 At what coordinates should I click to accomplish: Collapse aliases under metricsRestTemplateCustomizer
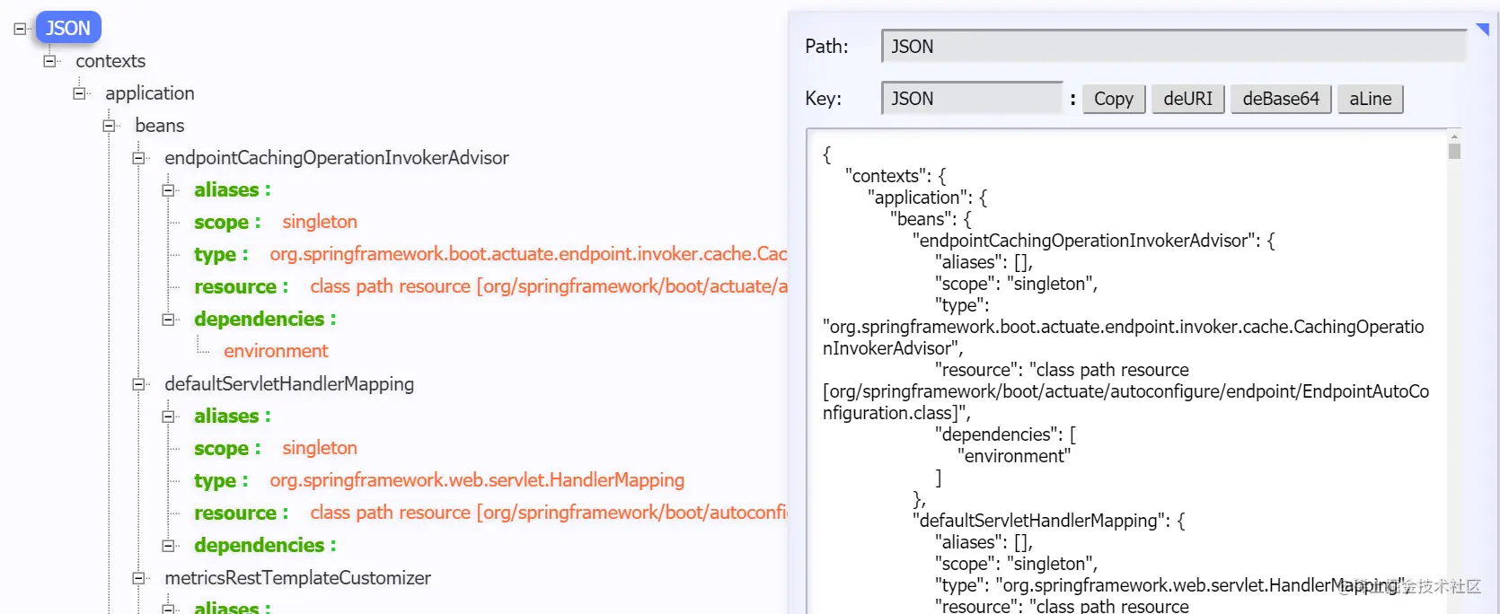click(x=168, y=609)
